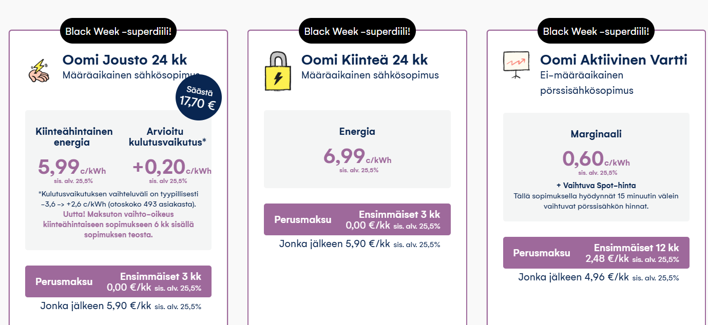Click the Uutta! Maksuton vaihto-oikeus notice text
The width and height of the screenshot is (708, 325).
click(x=118, y=225)
